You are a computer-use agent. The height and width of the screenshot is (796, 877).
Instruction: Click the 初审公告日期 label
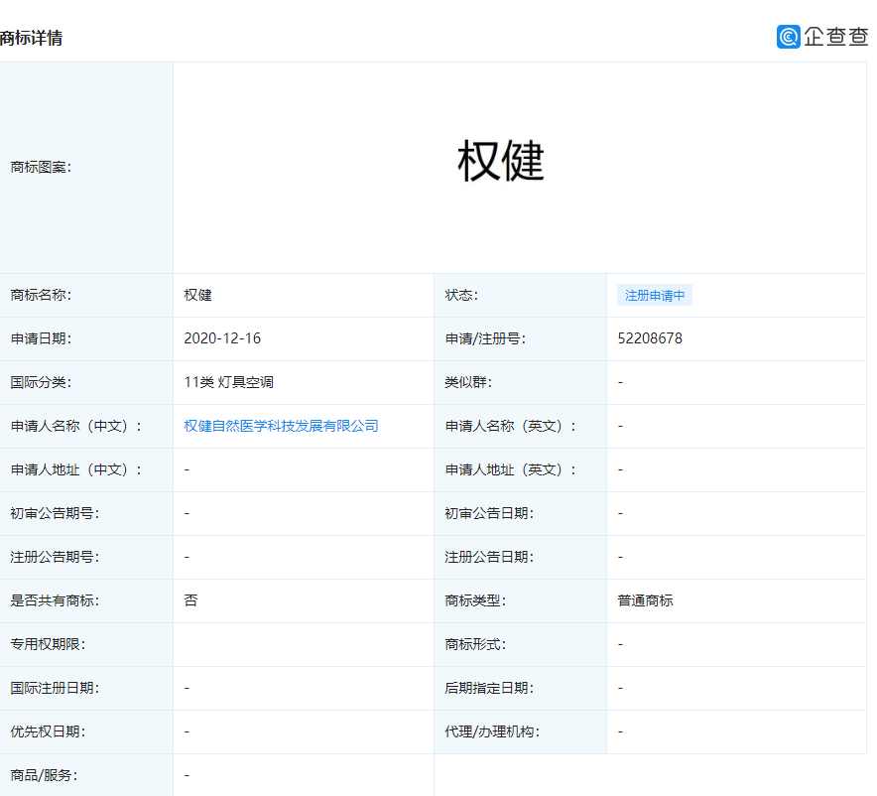(x=489, y=513)
